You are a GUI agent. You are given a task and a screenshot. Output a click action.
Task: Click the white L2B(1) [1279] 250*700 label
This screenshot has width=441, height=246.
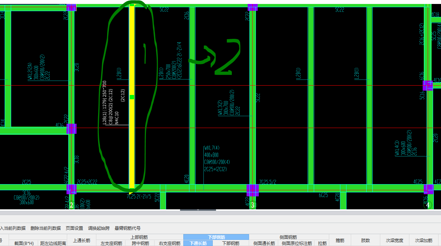tap(104, 102)
